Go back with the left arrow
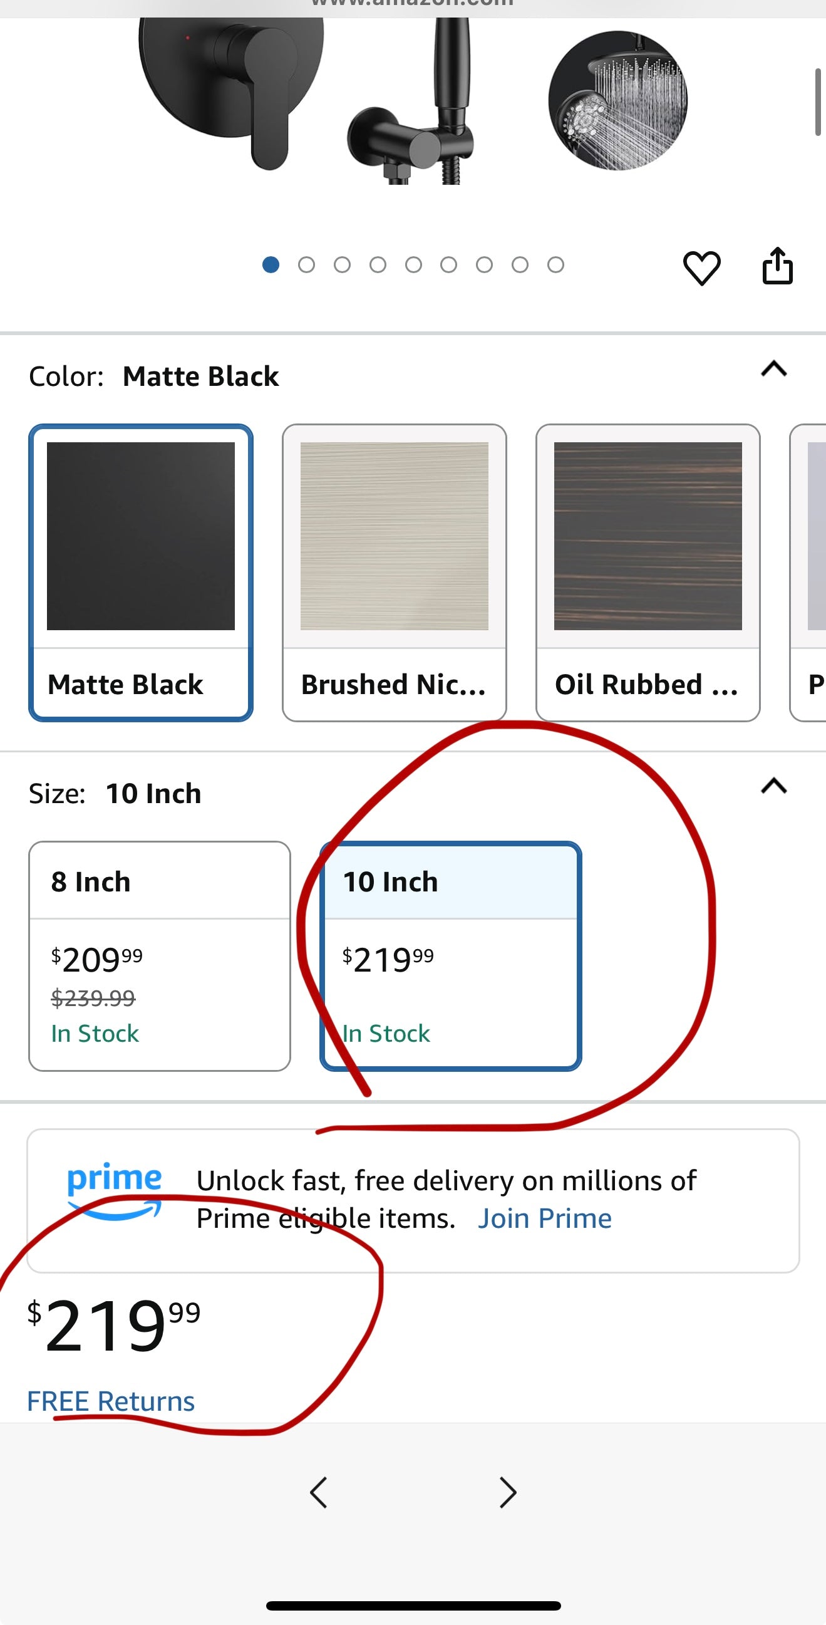826x1625 pixels. (x=319, y=1493)
